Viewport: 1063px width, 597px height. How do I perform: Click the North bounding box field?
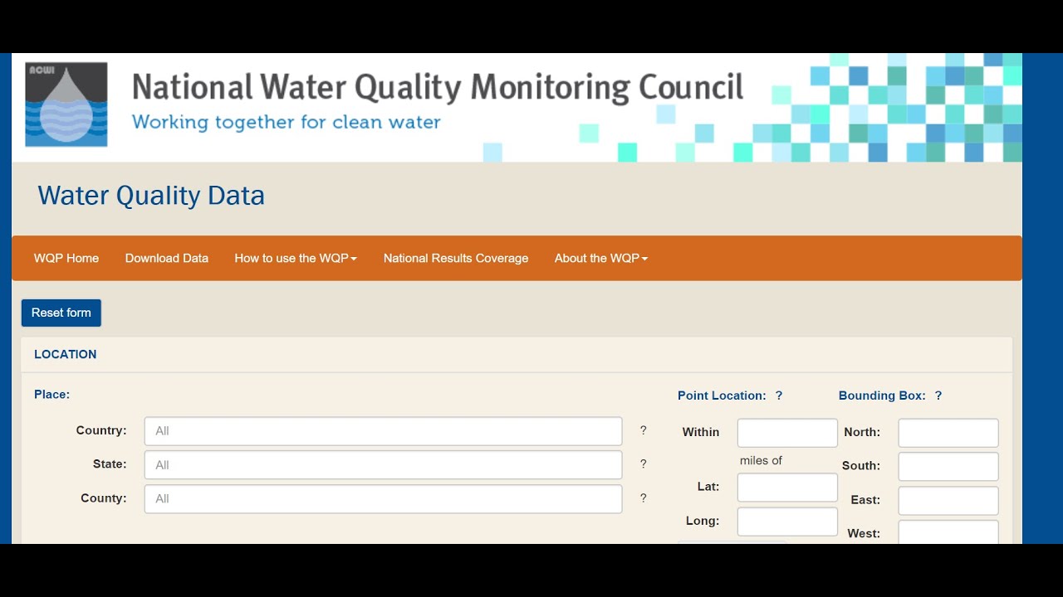pyautogui.click(x=948, y=433)
